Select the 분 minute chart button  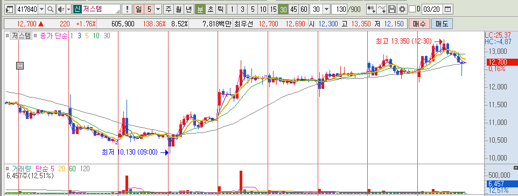pyautogui.click(x=200, y=9)
